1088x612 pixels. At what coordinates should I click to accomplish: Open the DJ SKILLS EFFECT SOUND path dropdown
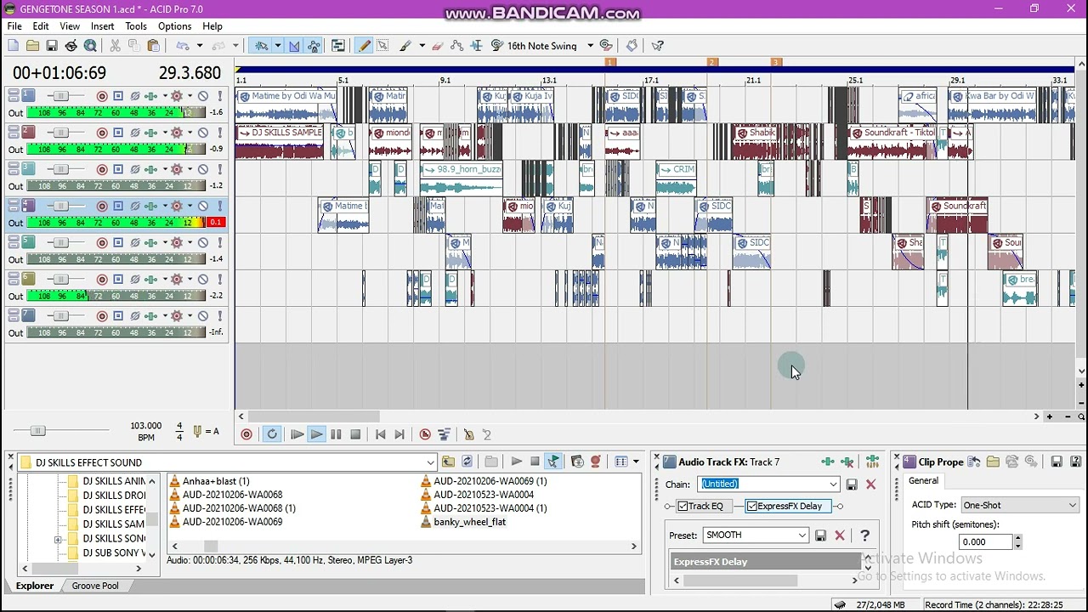coord(430,462)
